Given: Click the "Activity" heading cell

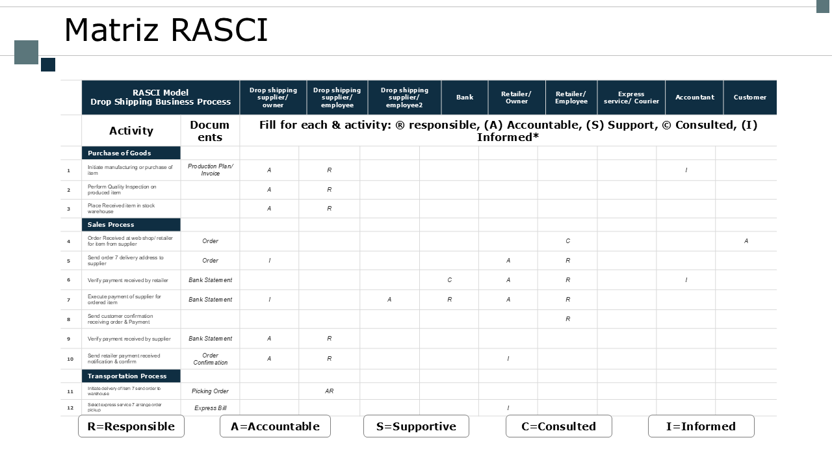Looking at the screenshot, I should click(131, 131).
